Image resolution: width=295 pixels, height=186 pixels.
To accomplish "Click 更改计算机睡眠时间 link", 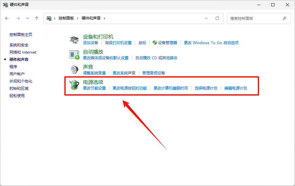I will click(x=170, y=88).
